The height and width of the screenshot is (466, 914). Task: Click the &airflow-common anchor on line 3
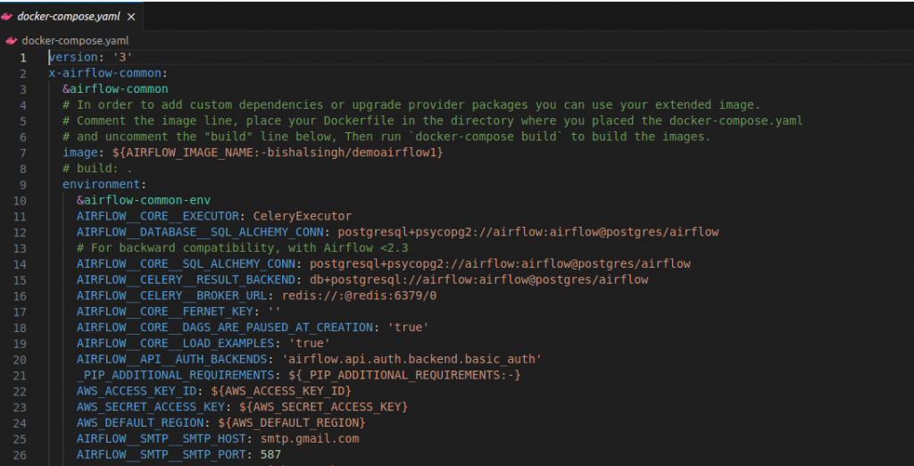click(115, 89)
